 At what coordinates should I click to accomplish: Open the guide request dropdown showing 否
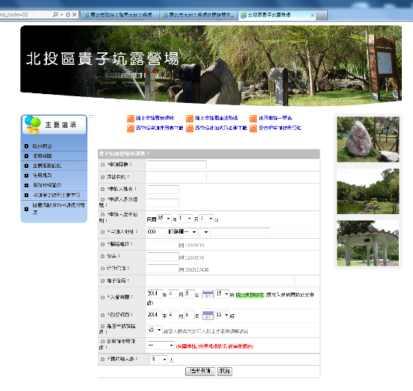(x=155, y=330)
